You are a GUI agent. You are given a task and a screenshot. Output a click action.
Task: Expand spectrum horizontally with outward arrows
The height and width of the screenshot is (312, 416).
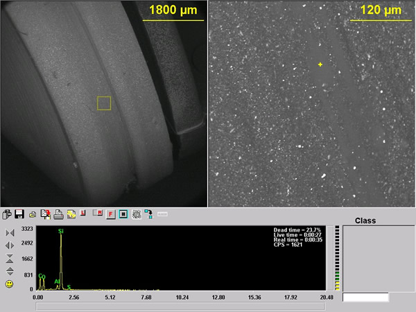[x=10, y=245]
